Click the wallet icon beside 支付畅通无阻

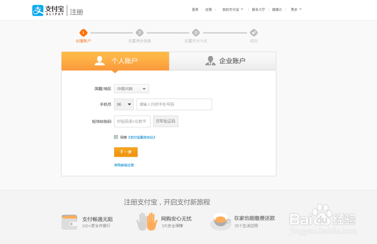(69, 222)
